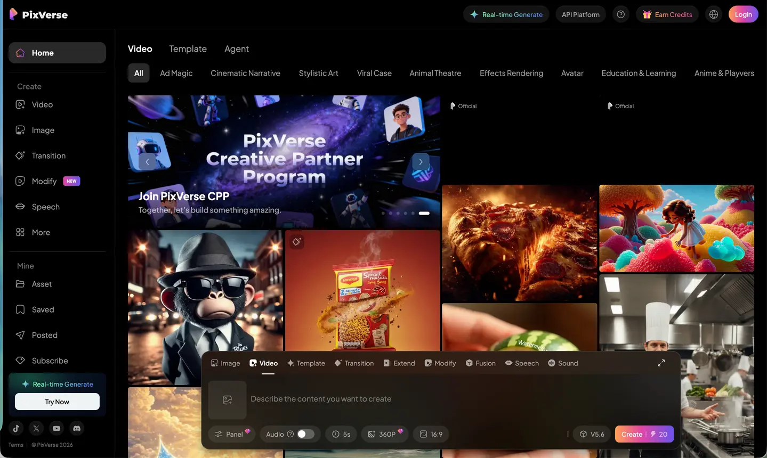Open the TikTok social icon
Screen dimensions: 767x458
click(16, 428)
